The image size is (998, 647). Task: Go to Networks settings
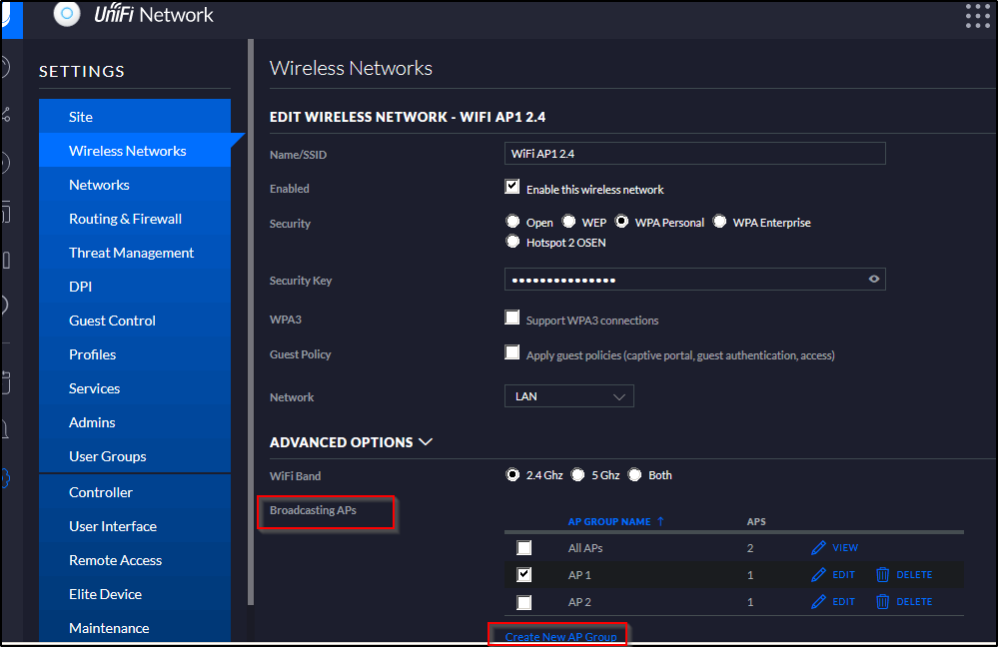click(134, 185)
